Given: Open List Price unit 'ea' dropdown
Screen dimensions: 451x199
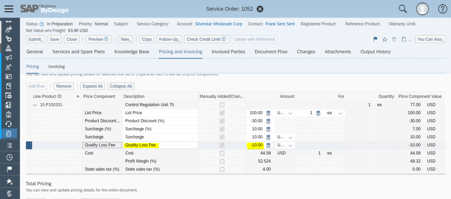Looking at the screenshot, I should click(340, 113).
